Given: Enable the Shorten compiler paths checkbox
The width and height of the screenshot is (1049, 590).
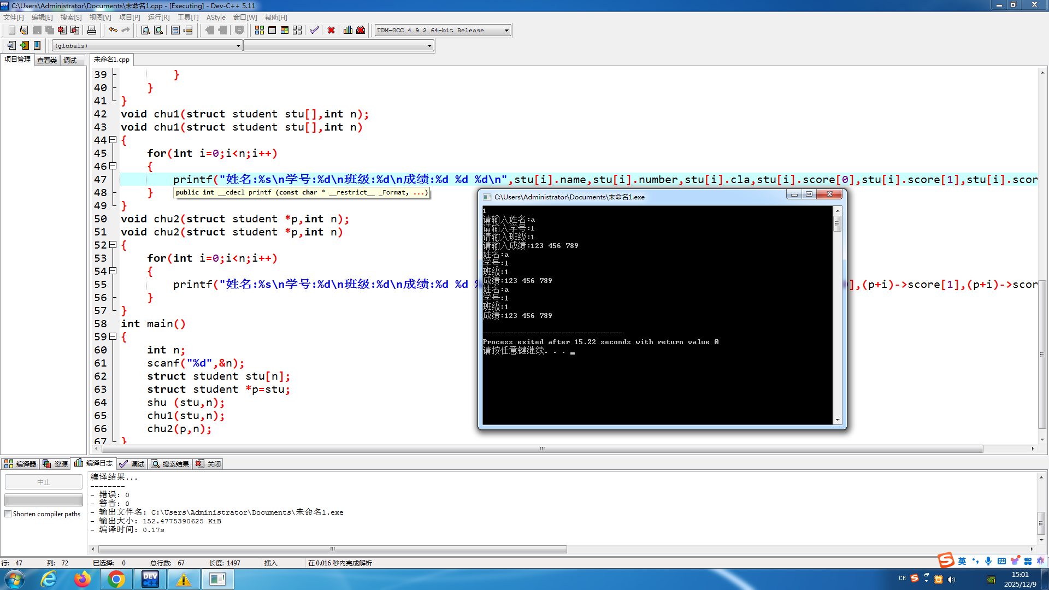Looking at the screenshot, I should coord(8,514).
